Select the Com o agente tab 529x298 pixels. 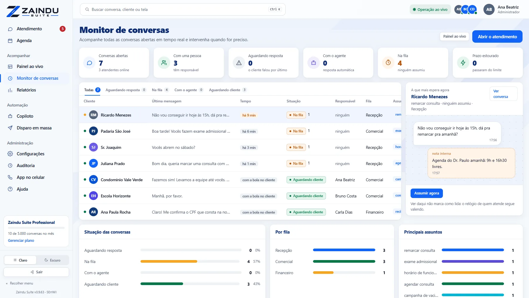pos(189,90)
